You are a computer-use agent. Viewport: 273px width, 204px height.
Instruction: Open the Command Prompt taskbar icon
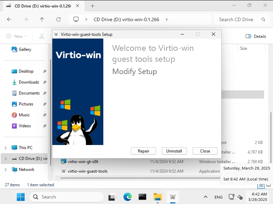[x=142, y=197]
